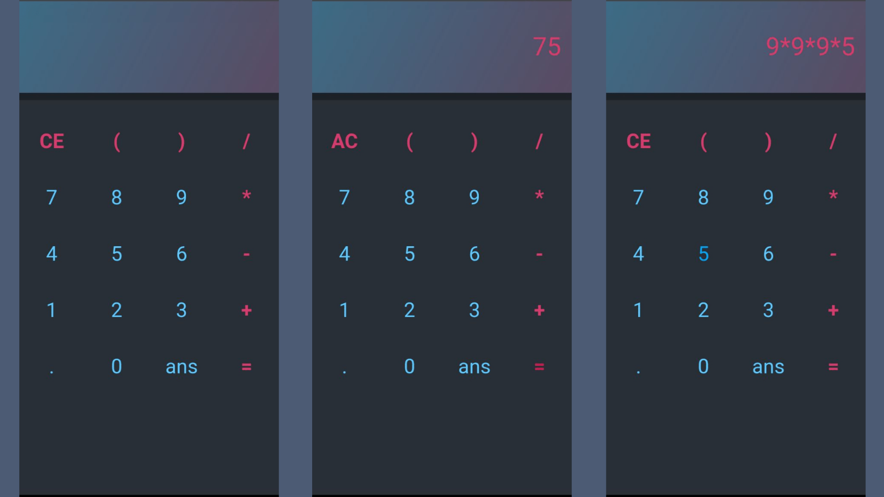Viewport: 884px width, 497px height.
Task: Click the close parenthesis on right calculator
Action: [x=768, y=141]
